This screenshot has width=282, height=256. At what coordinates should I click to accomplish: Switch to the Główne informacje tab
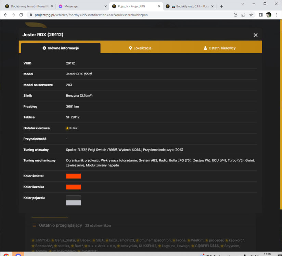61,48
